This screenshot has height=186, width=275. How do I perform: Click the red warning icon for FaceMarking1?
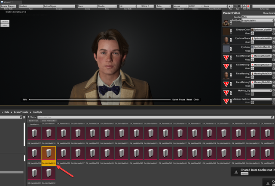tap(226, 66)
